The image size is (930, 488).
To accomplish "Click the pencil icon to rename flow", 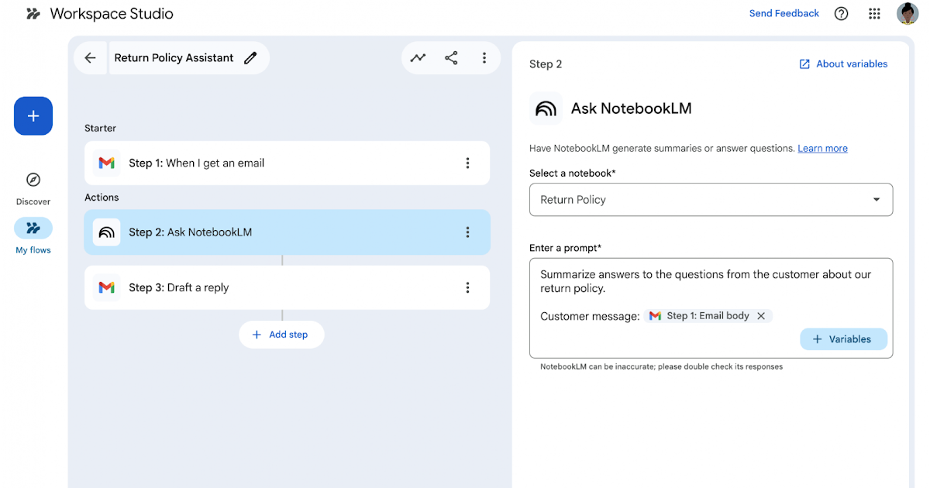I will click(x=250, y=58).
